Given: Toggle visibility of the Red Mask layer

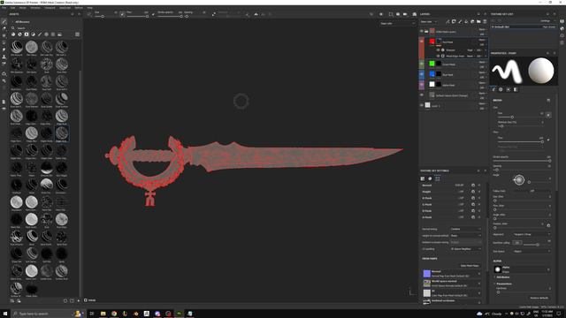Looking at the screenshot, I should [421, 42].
